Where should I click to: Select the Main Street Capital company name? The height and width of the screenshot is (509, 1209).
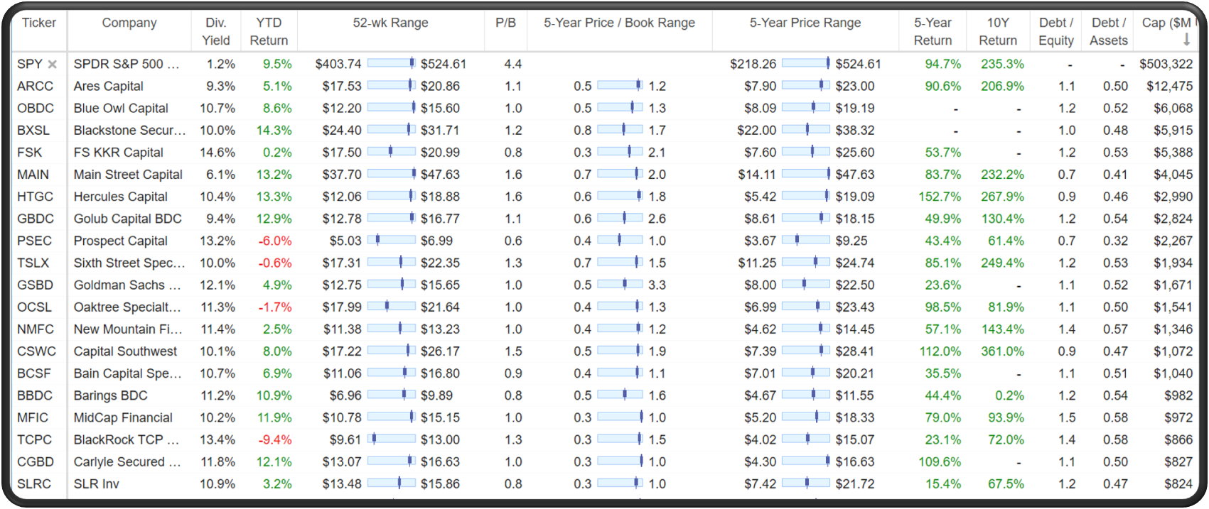point(128,174)
